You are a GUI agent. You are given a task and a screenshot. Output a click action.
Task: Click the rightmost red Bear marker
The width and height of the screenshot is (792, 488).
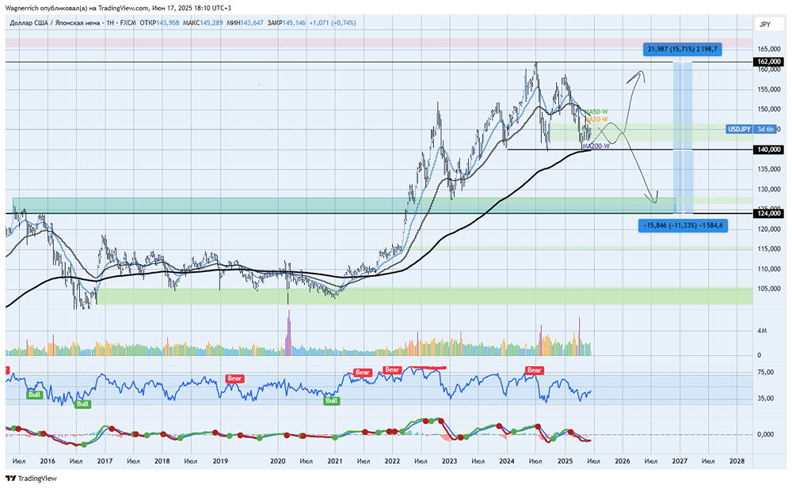(535, 370)
